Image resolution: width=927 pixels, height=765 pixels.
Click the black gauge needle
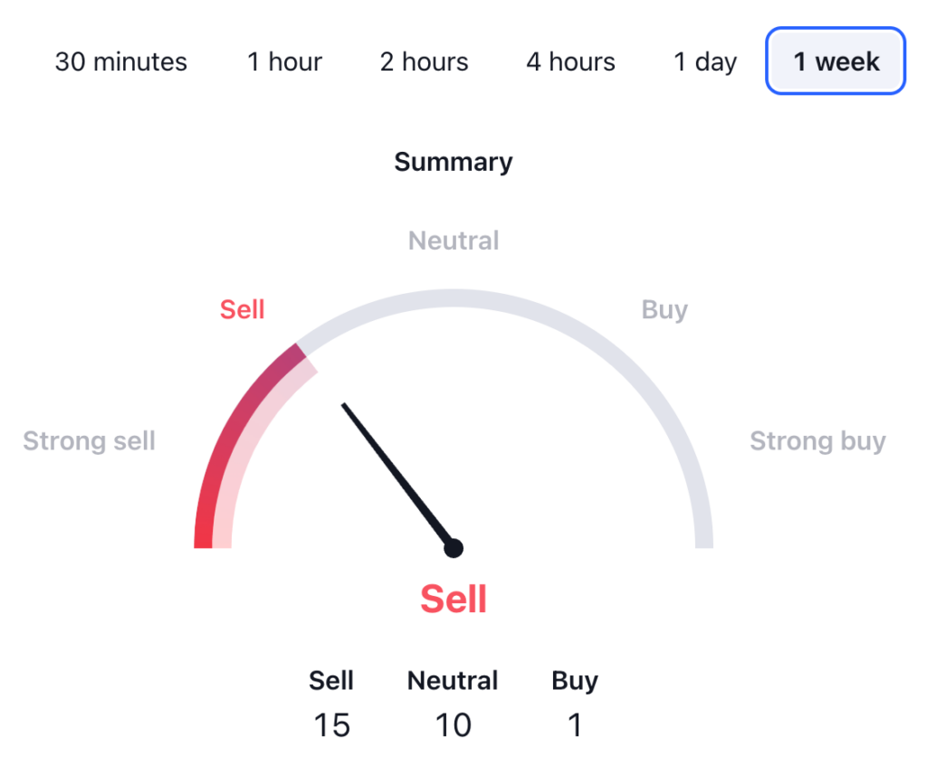(394, 472)
